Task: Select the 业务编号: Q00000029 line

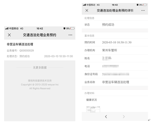Action: 20,50
